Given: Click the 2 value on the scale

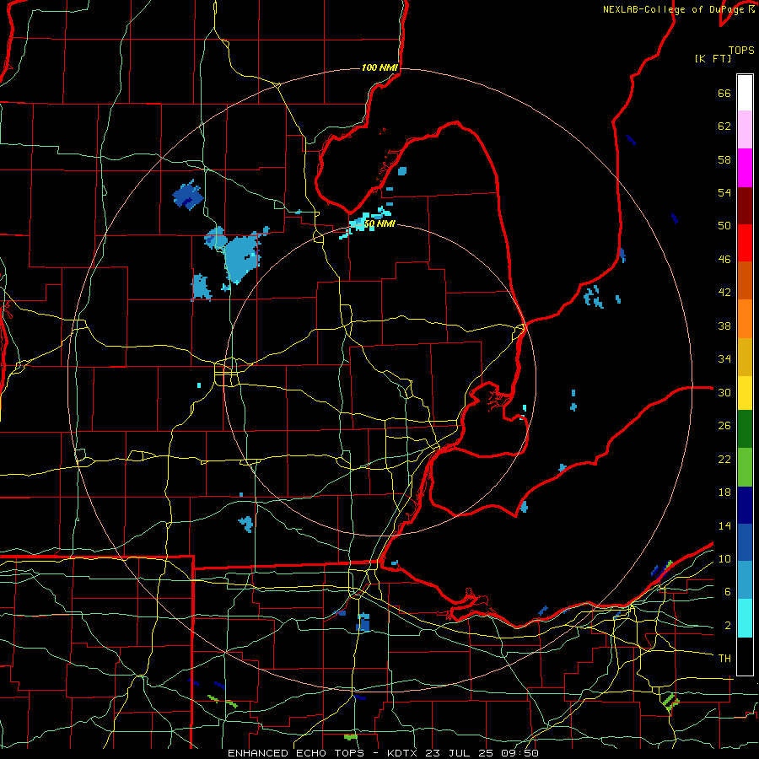Looking at the screenshot, I should (728, 626).
